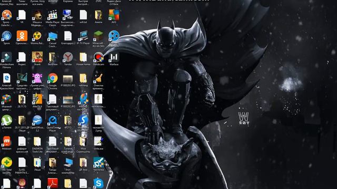Open the orange Odnoklassniki shortcut
337x189 pixels.
22,36
